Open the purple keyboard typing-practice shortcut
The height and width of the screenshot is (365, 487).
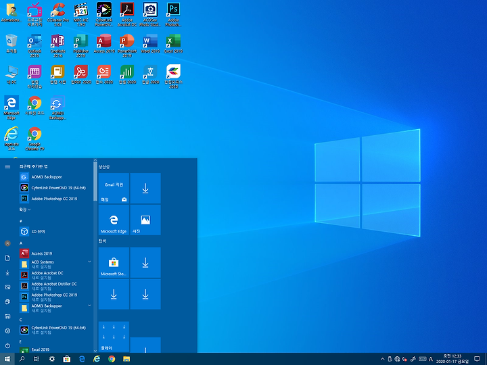(x=34, y=76)
